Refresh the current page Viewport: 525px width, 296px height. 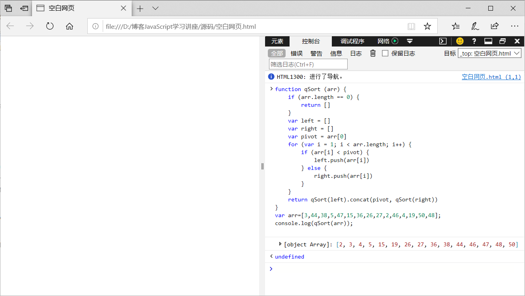(50, 26)
